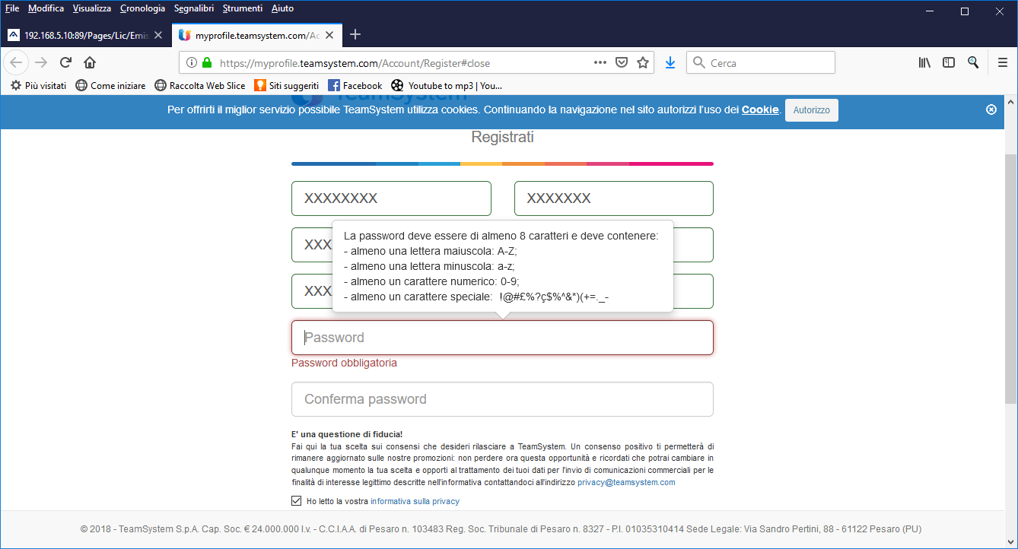Open Come iniziare bookmark
The width and height of the screenshot is (1018, 549).
[x=110, y=86]
